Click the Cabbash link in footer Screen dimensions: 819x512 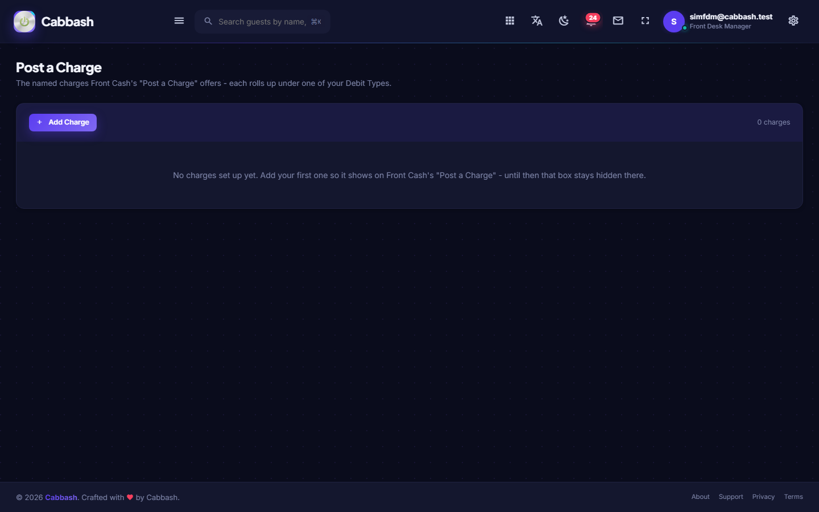(x=61, y=497)
